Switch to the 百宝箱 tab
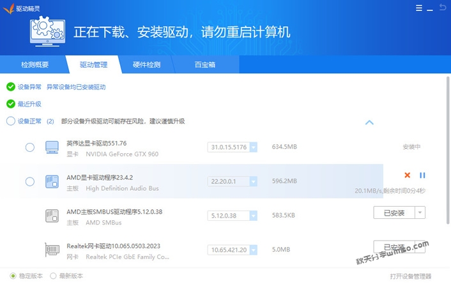The height and width of the screenshot is (284, 451). coord(205,64)
